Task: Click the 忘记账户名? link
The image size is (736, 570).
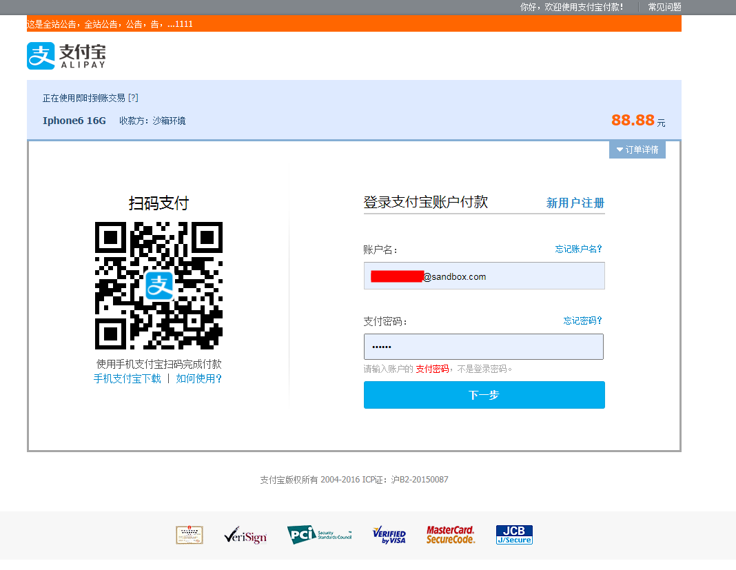Action: tap(578, 249)
